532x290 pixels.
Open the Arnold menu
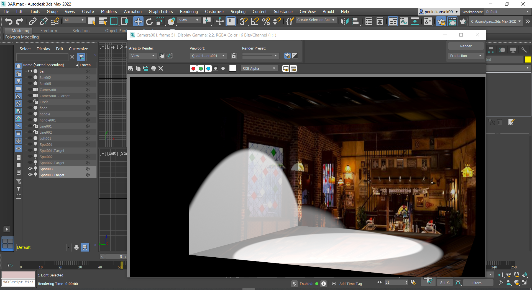point(328,11)
